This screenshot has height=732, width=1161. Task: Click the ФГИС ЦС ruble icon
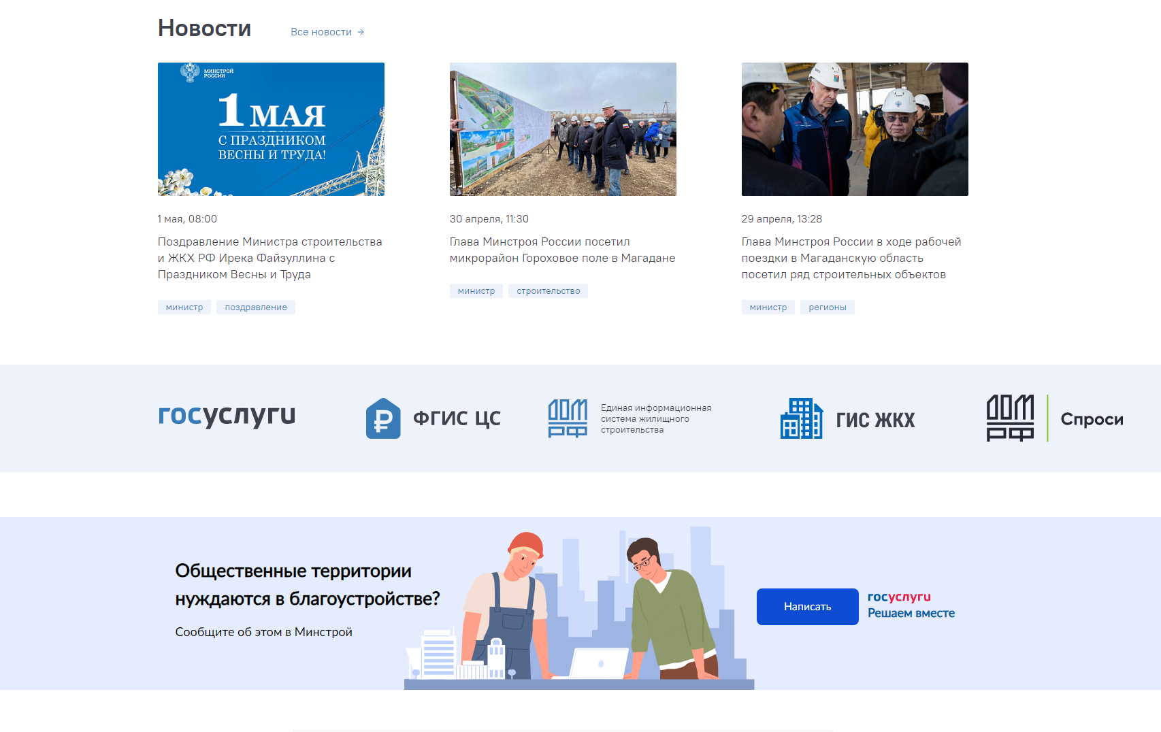[x=383, y=418]
